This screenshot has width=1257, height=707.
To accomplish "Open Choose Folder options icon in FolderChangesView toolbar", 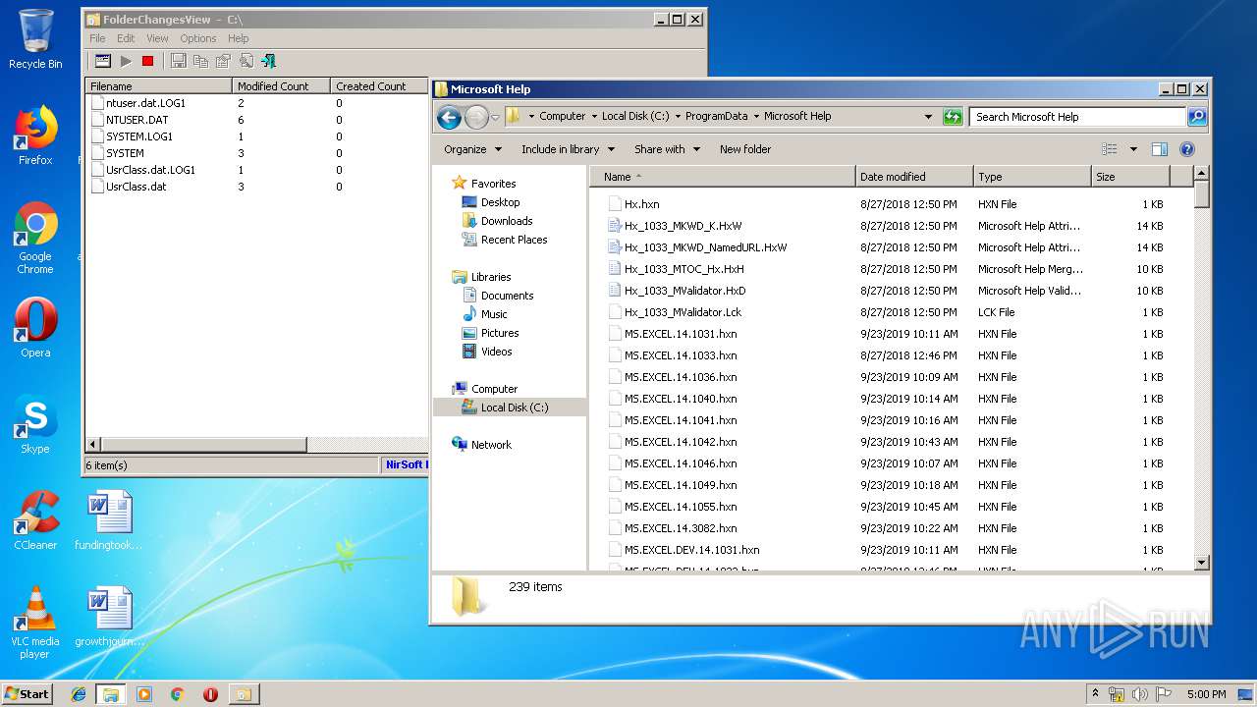I will point(102,61).
